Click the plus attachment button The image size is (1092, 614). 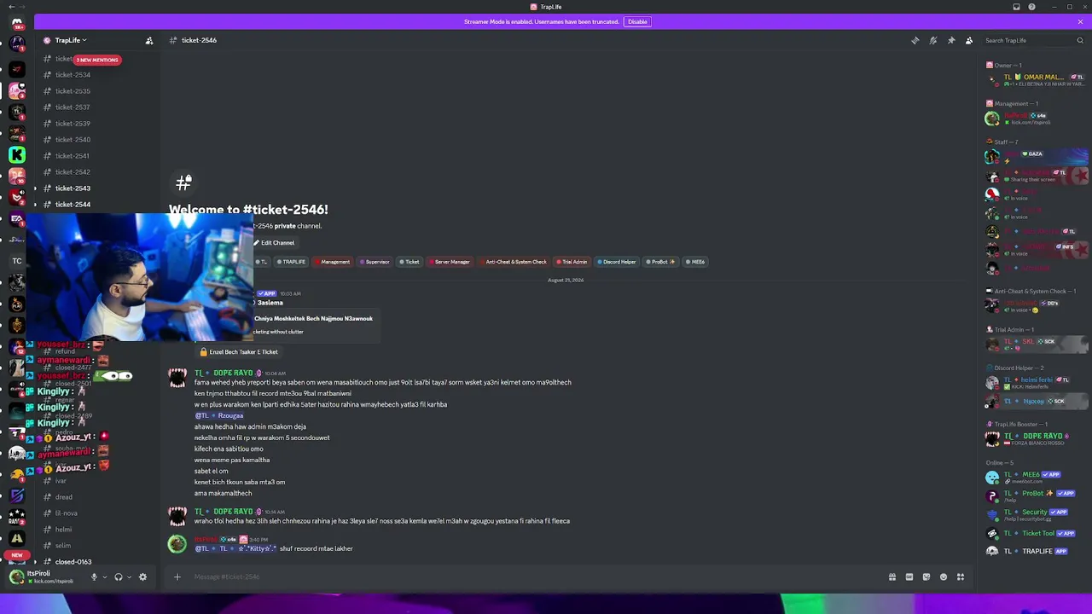coord(177,577)
